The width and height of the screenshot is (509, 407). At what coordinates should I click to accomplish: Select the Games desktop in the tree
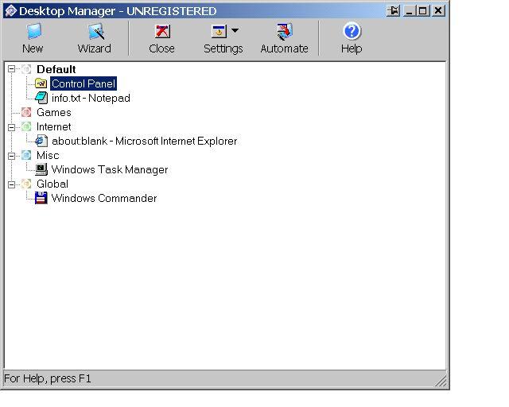(54, 112)
